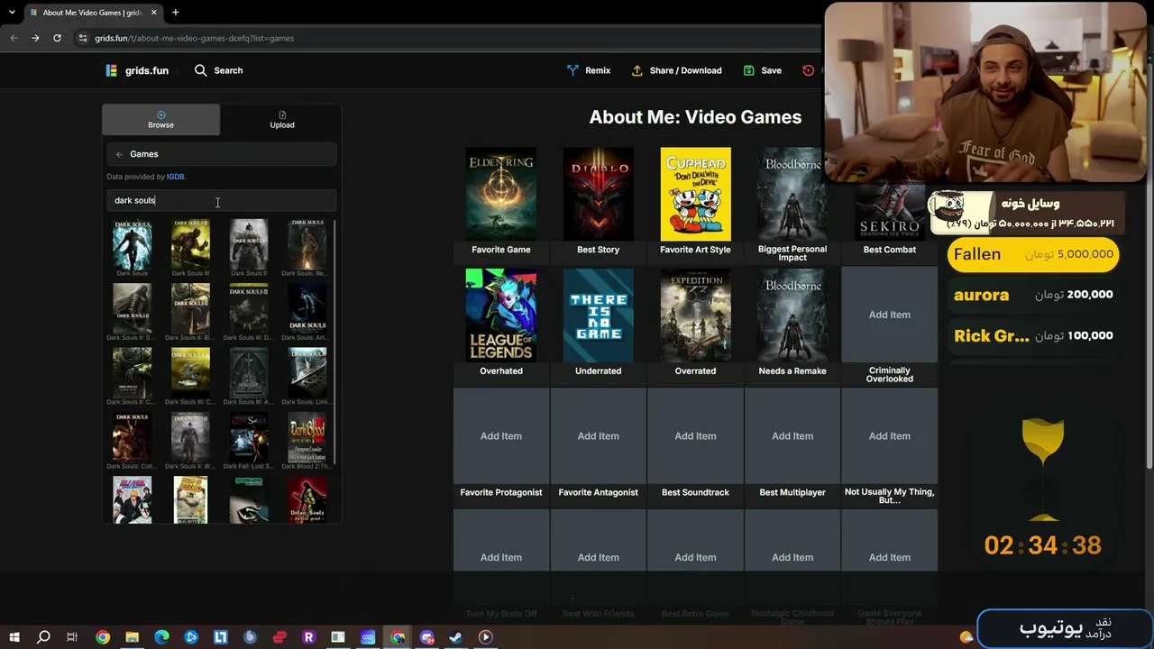Go back using the Games back arrow
This screenshot has height=649, width=1154.
click(119, 154)
